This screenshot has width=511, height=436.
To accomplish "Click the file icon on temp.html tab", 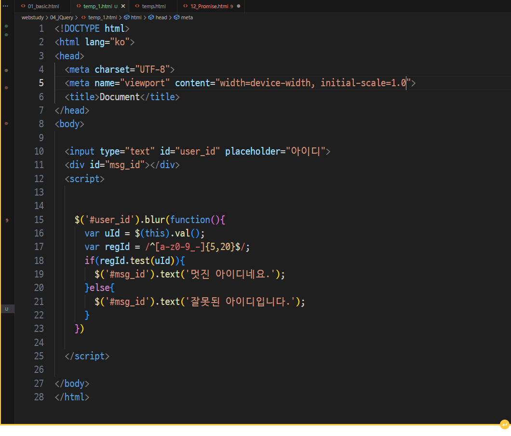I will pyautogui.click(x=137, y=6).
